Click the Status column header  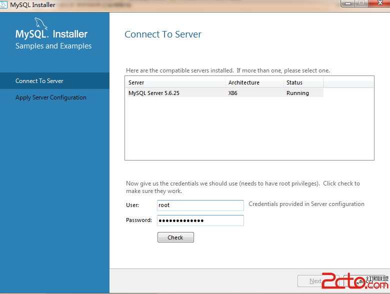click(303, 82)
